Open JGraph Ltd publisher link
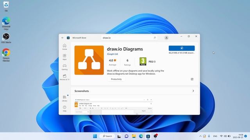 (112, 54)
